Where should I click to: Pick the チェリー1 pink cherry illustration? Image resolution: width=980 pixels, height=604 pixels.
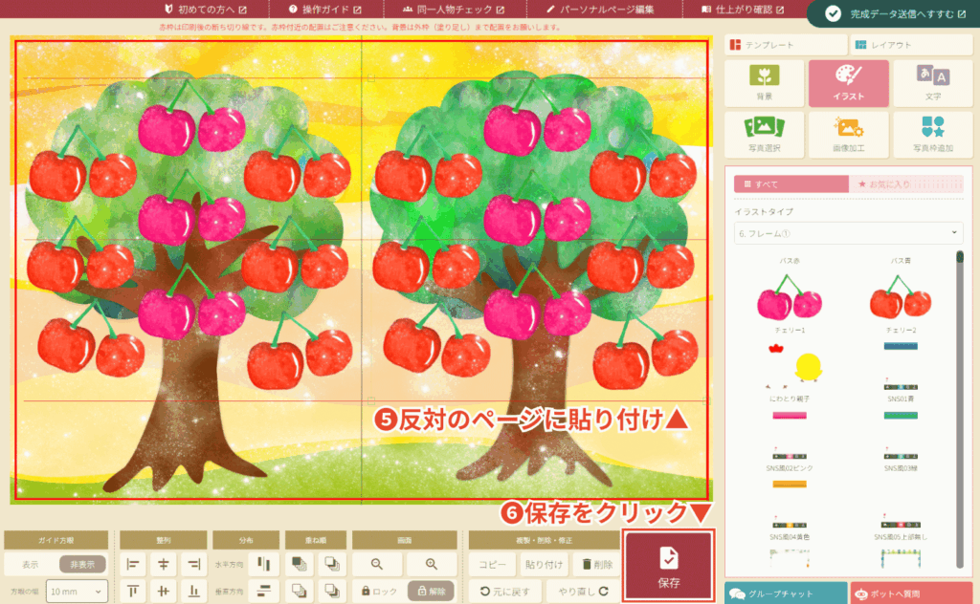789,302
